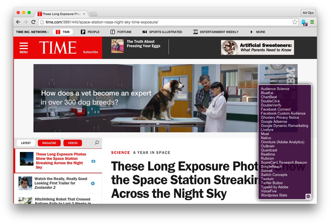Click the address bar URL field
This screenshot has width=330, height=224.
(x=163, y=22)
